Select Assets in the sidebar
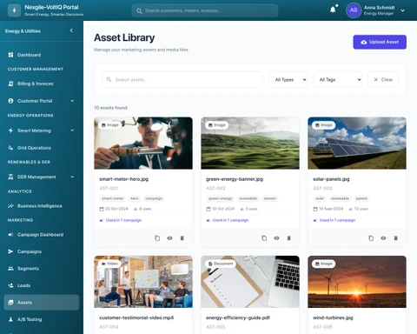The width and height of the screenshot is (417, 334). tap(42, 303)
